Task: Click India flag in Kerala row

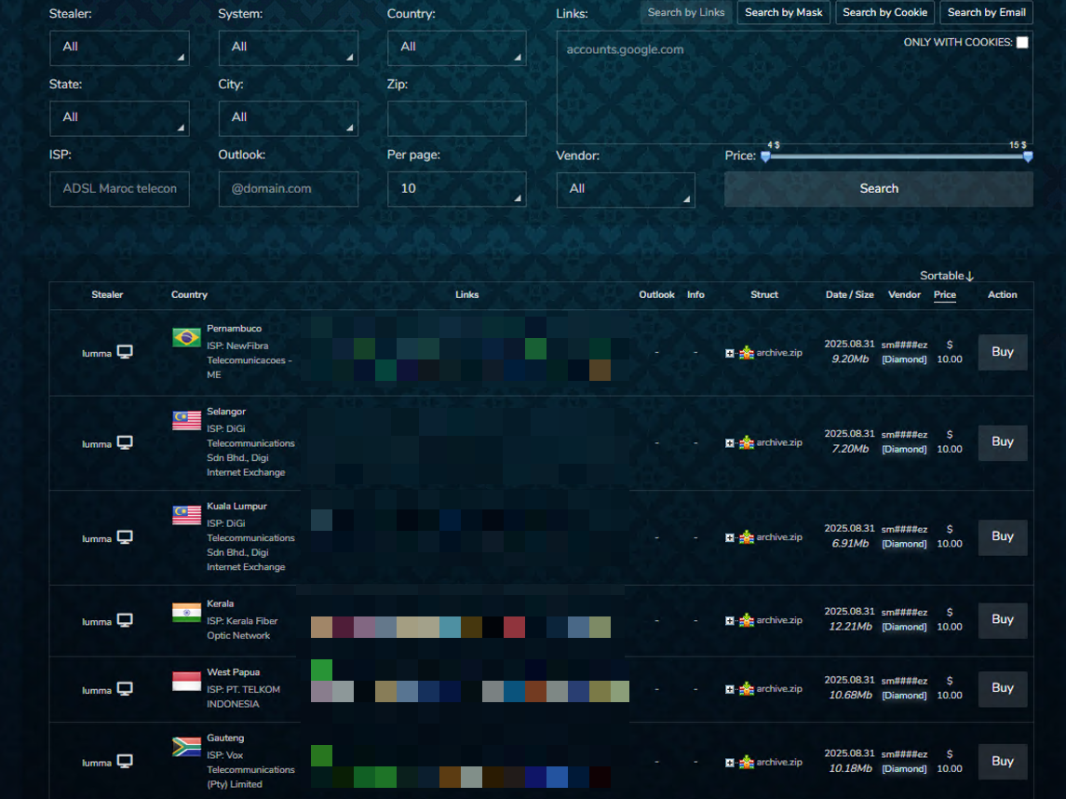Action: pyautogui.click(x=186, y=613)
